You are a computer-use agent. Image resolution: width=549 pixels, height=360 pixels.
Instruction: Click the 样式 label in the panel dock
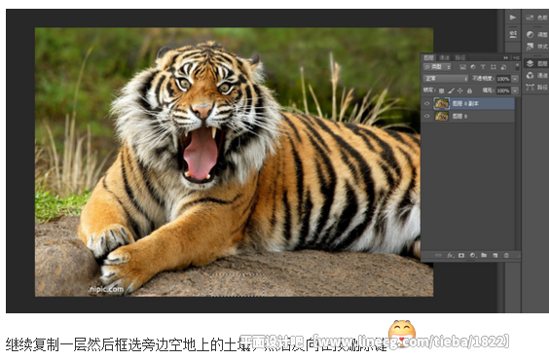click(x=542, y=46)
